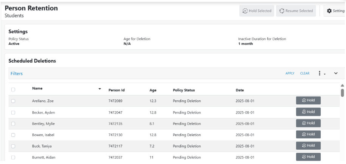This screenshot has width=346, height=164.
Task: Click the Hold icon for Buck, Taniya
Action: (x=304, y=146)
